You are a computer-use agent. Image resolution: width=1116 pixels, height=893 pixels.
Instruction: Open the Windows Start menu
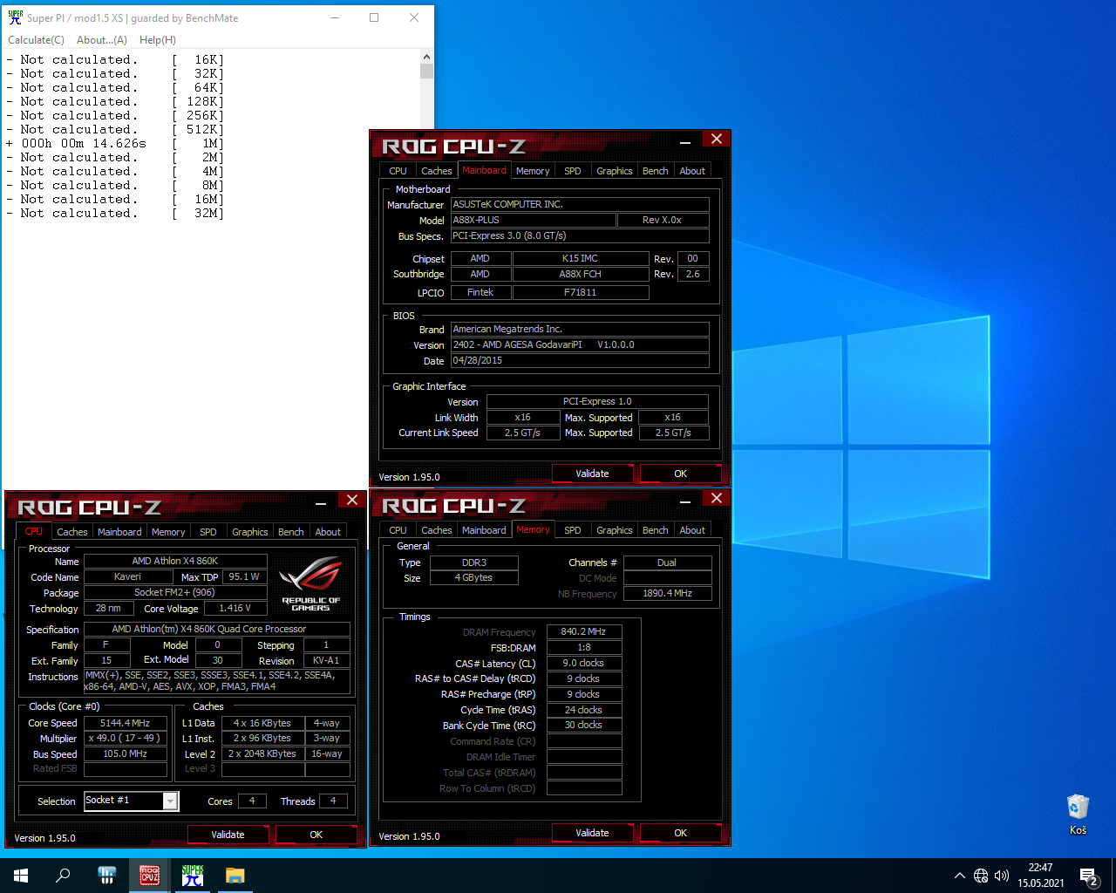point(21,876)
